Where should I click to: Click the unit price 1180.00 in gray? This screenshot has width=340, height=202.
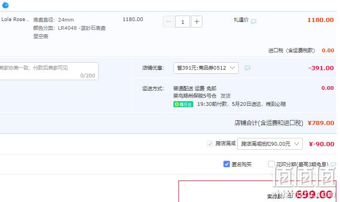(x=133, y=19)
